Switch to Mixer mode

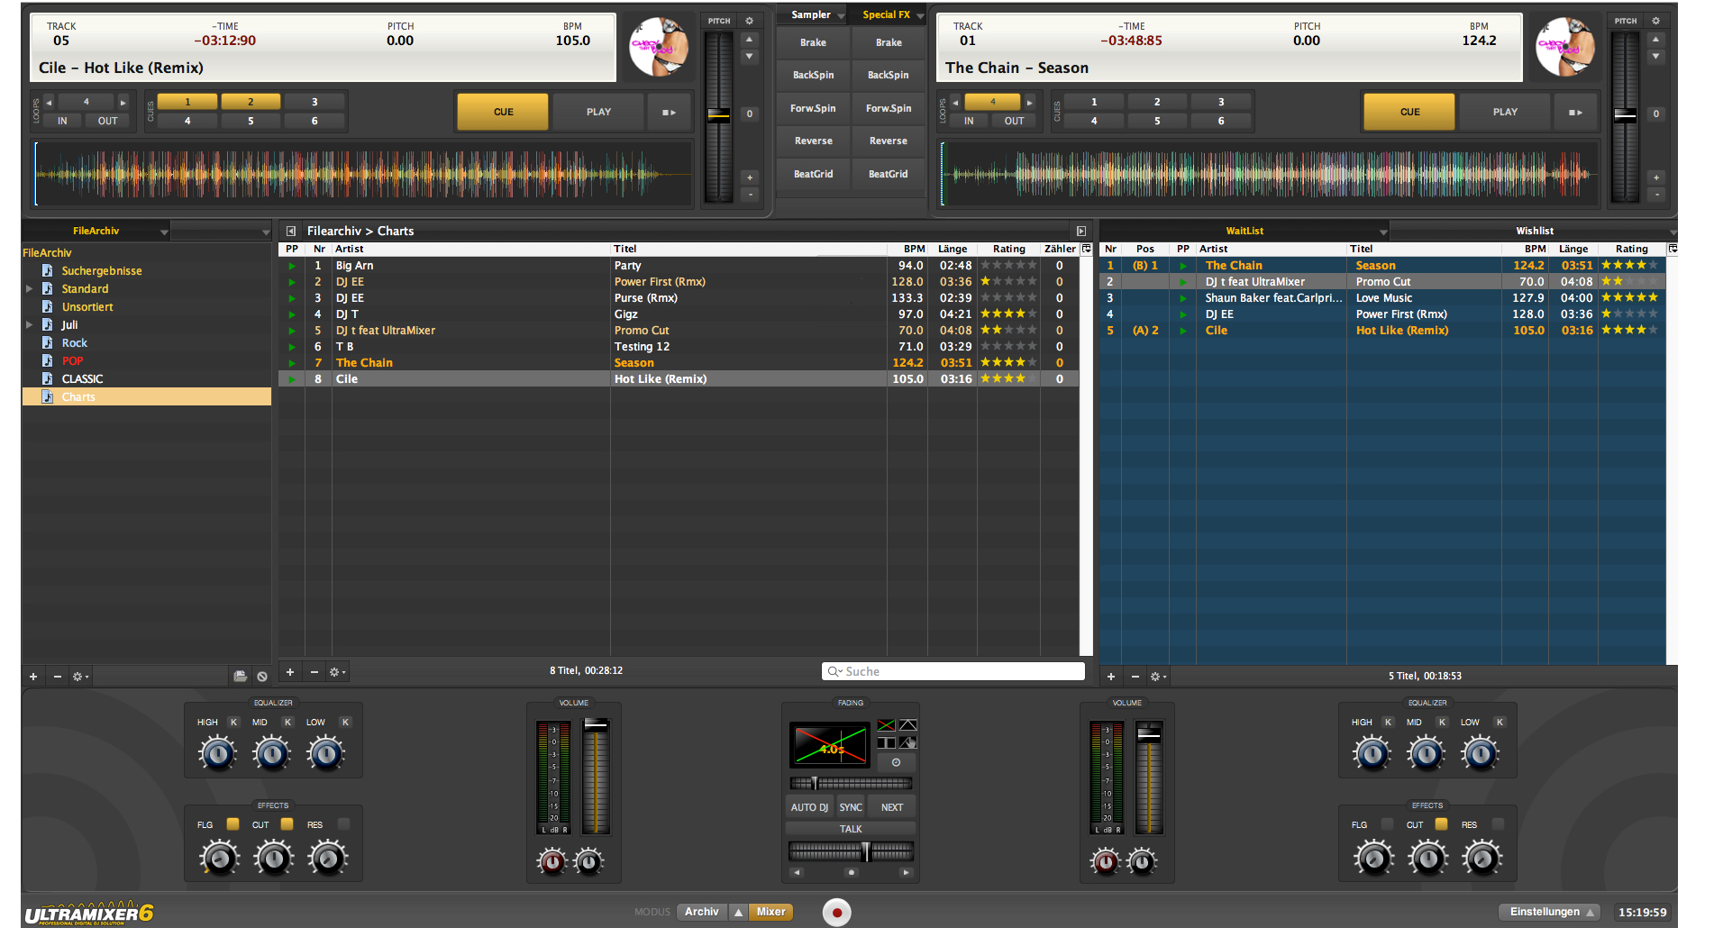(770, 913)
